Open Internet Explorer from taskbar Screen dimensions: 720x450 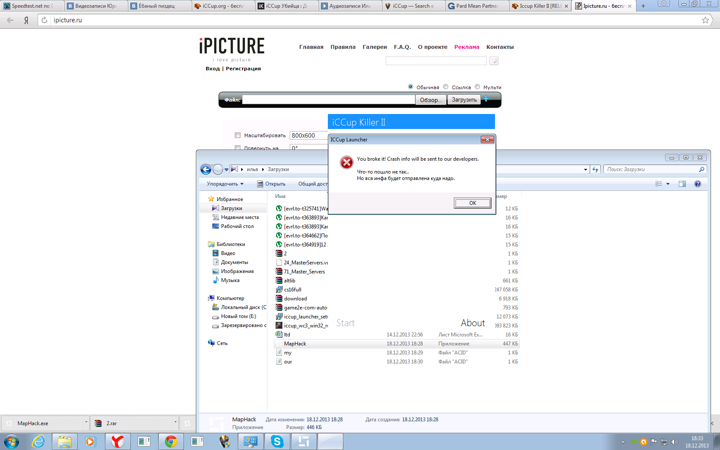pos(39,441)
